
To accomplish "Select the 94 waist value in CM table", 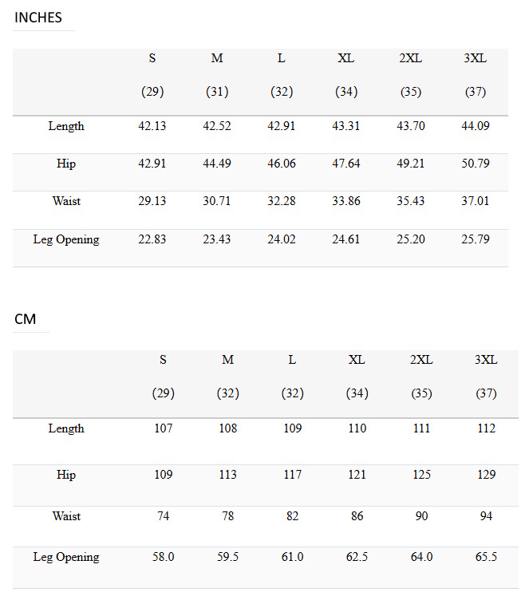I will click(x=486, y=516).
